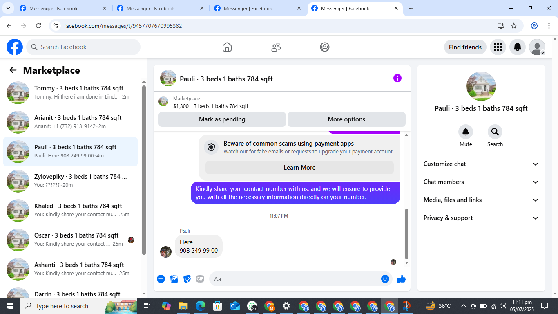Viewport: 558px width, 314px height.
Task: Open the emoji picker in message box
Action: [385, 279]
